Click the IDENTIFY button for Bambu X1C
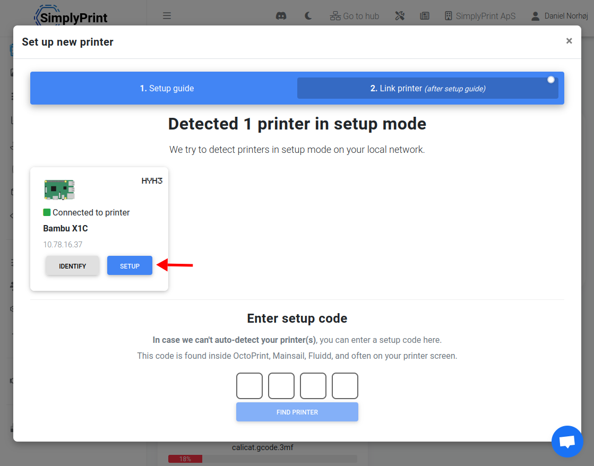 [72, 265]
